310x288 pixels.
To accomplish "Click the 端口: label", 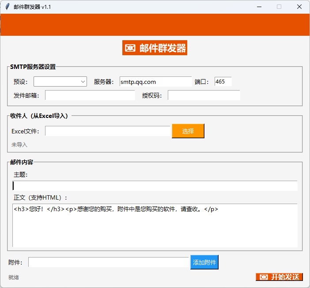I will [202, 82].
